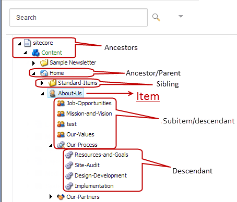Click the magnifying glass search icon
This screenshot has height=202, width=237.
pos(156,18)
